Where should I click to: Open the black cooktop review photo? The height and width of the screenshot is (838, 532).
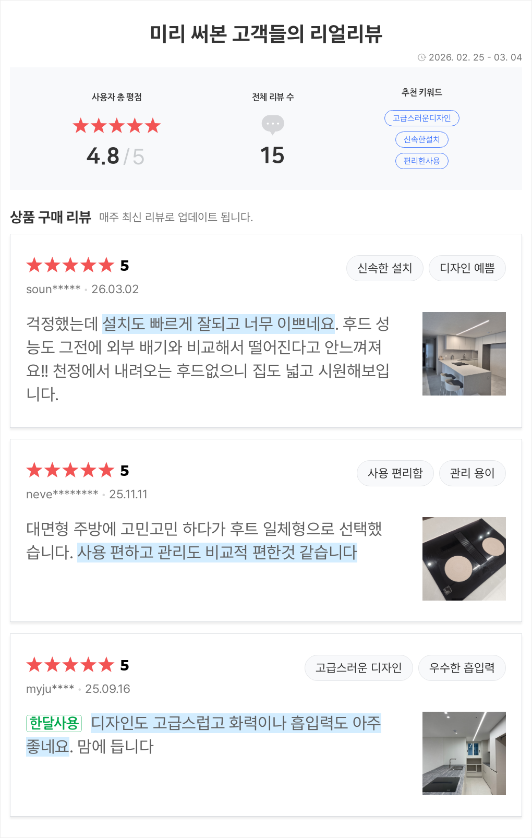464,559
